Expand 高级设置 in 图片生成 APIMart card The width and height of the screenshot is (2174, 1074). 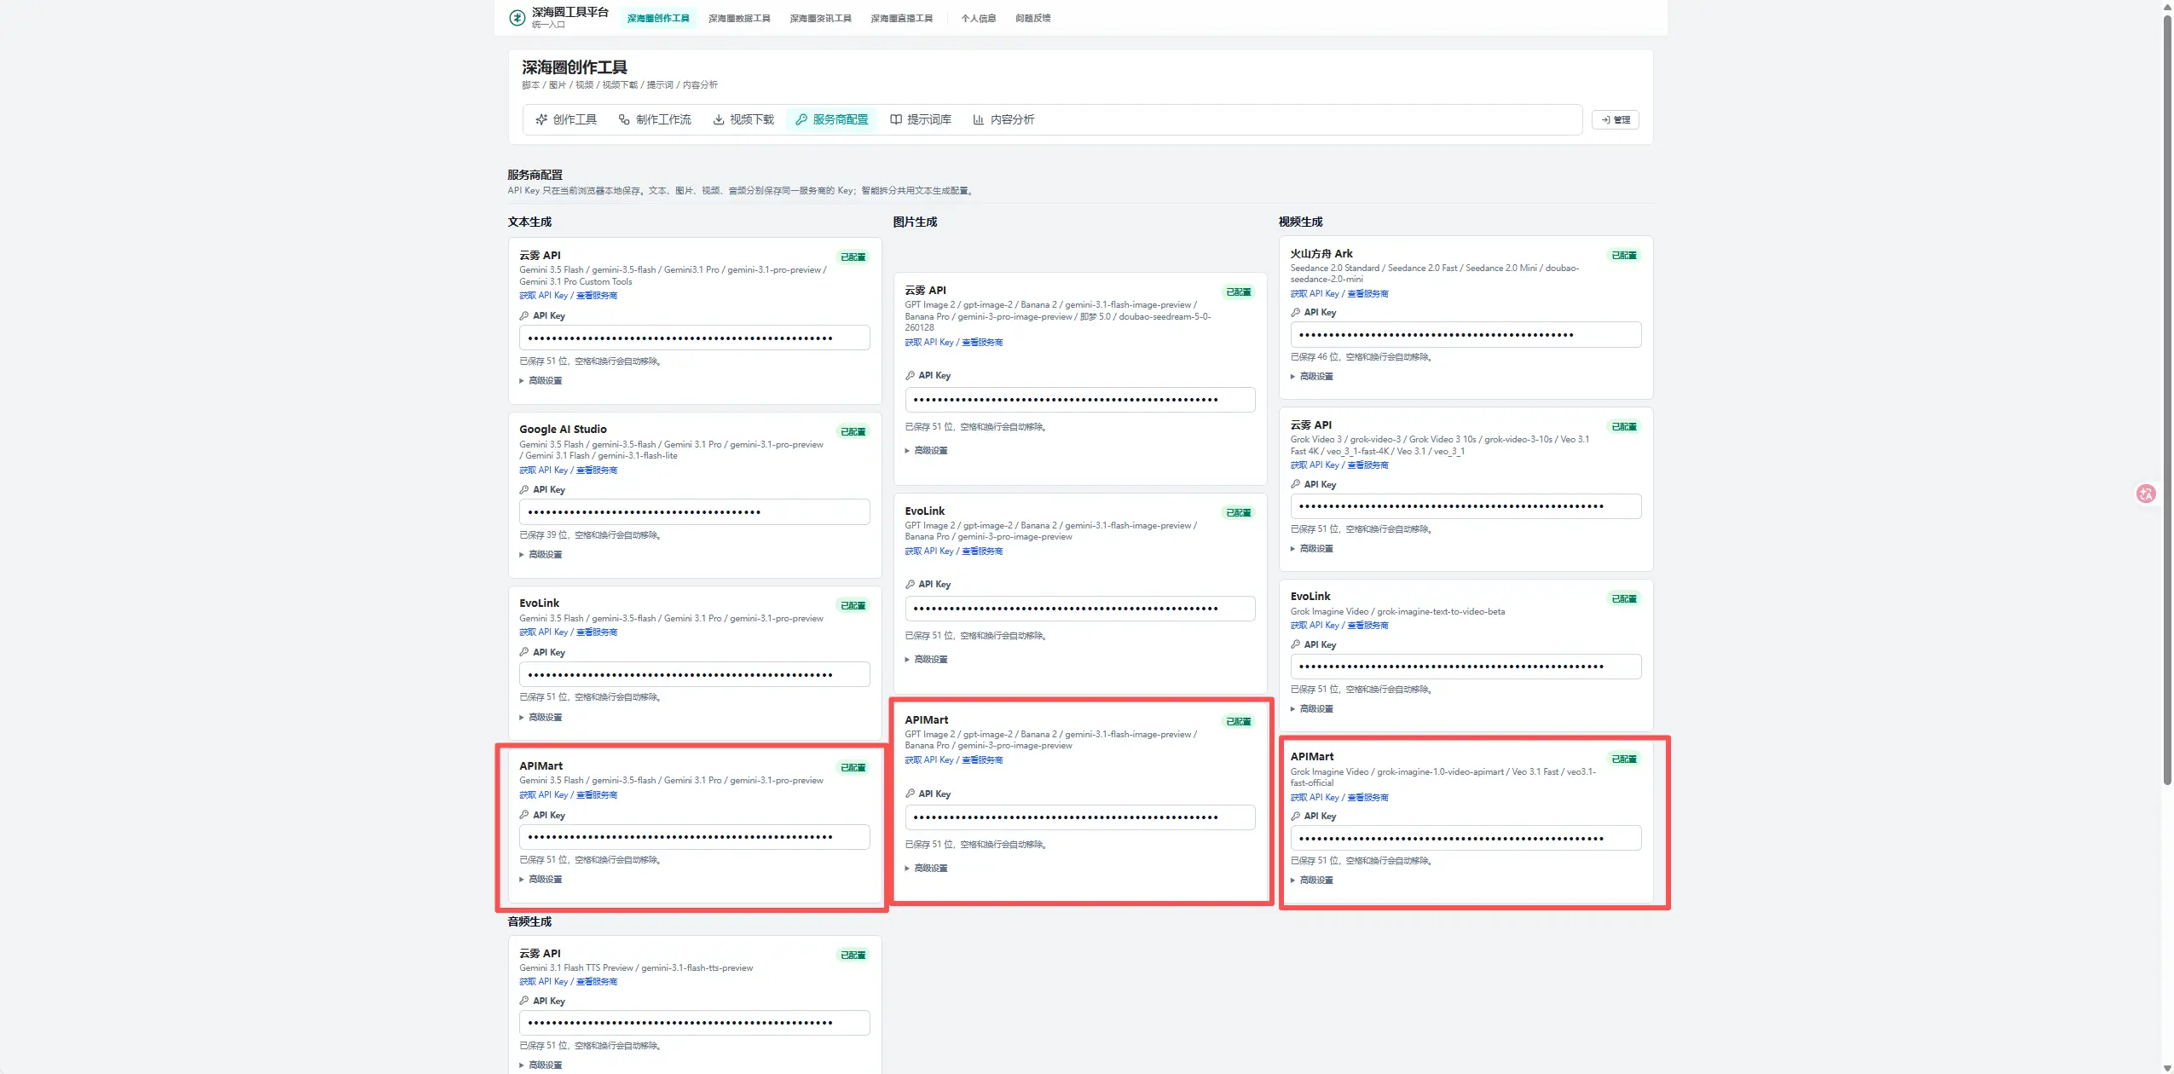pos(926,869)
